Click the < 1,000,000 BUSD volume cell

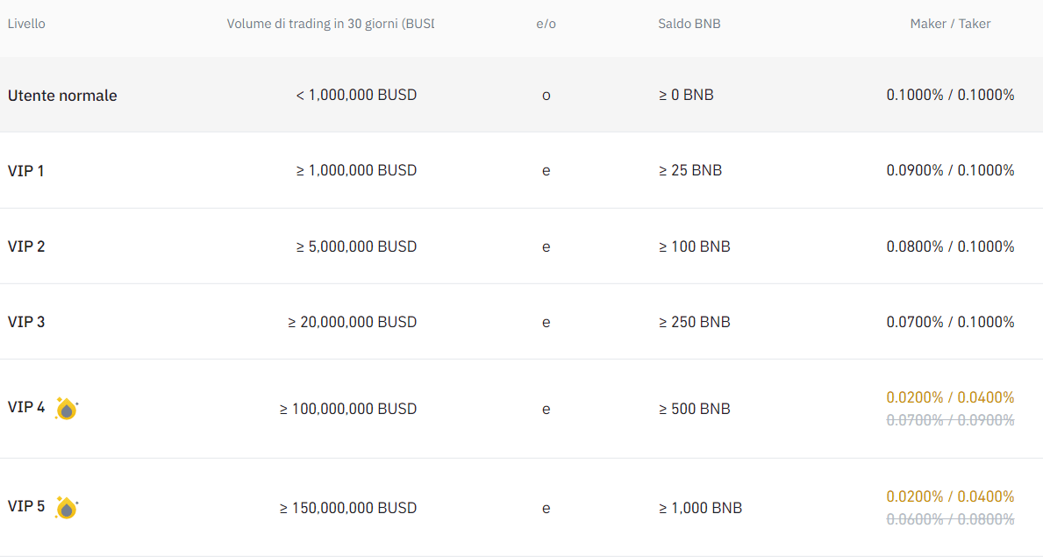tap(356, 95)
